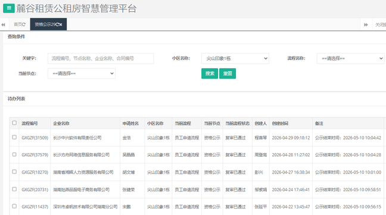Click process number GXGZF(20731)

(35, 189)
